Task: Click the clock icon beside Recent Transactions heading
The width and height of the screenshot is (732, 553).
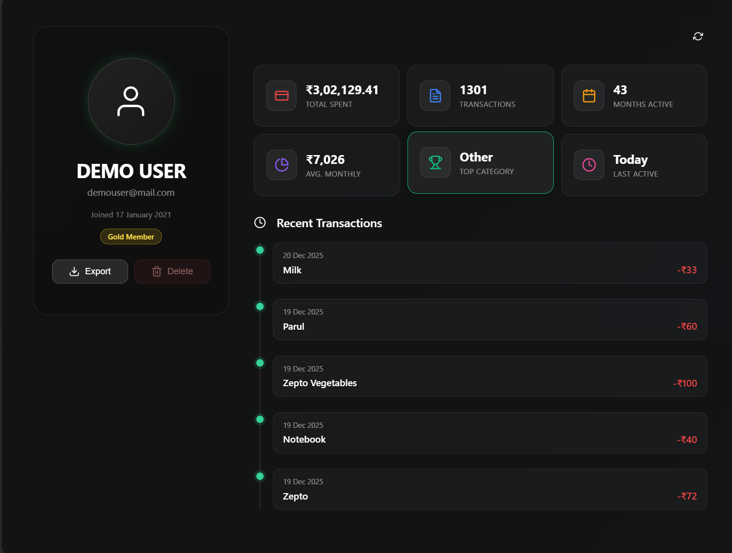Action: point(260,222)
